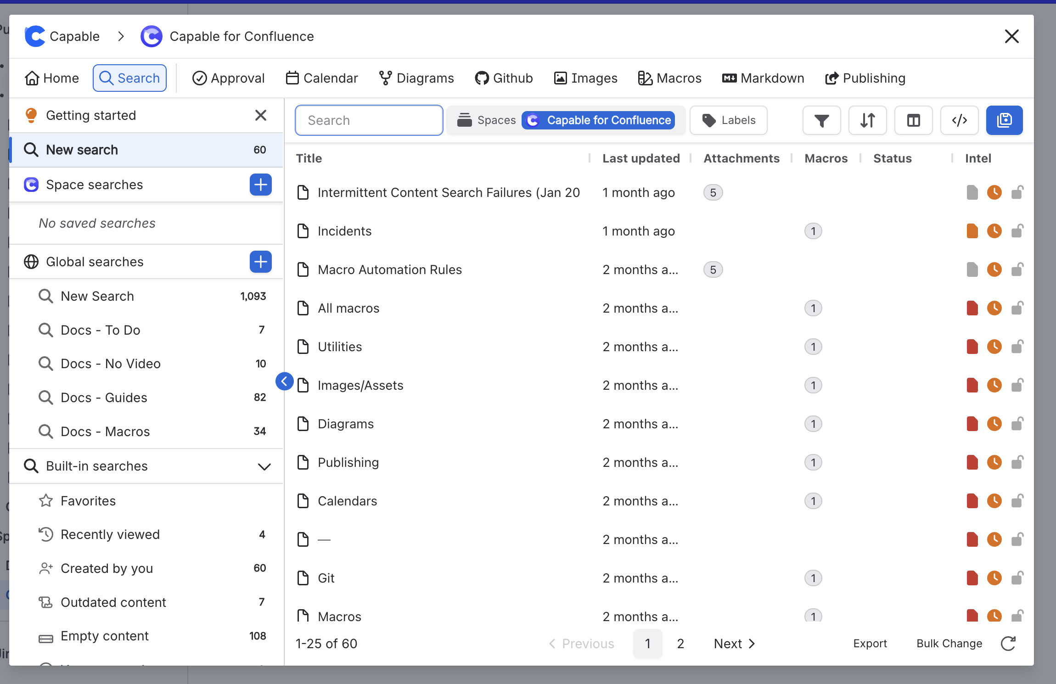Collapse the left sidebar panel

click(285, 381)
